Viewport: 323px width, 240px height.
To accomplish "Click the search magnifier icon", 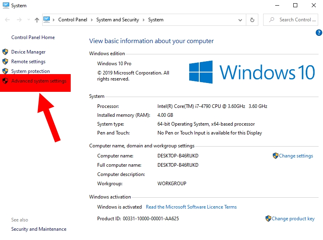I will point(272,20).
